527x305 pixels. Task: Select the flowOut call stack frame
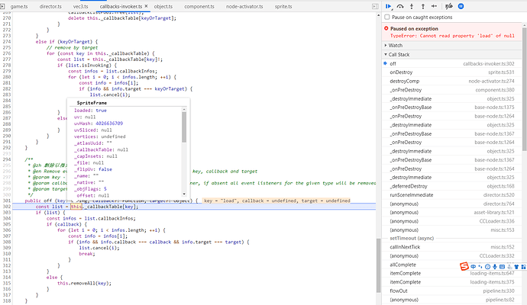click(x=452, y=291)
